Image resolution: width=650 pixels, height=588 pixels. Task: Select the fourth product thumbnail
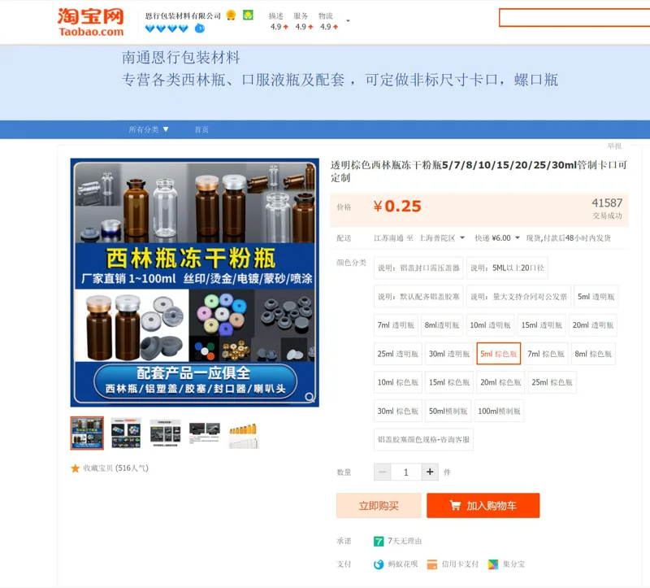point(205,433)
